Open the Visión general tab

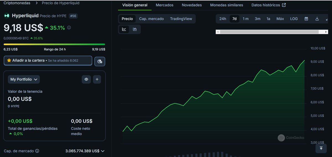point(135,5)
